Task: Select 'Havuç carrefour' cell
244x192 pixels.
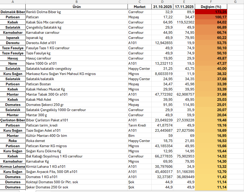Action: 77,58
